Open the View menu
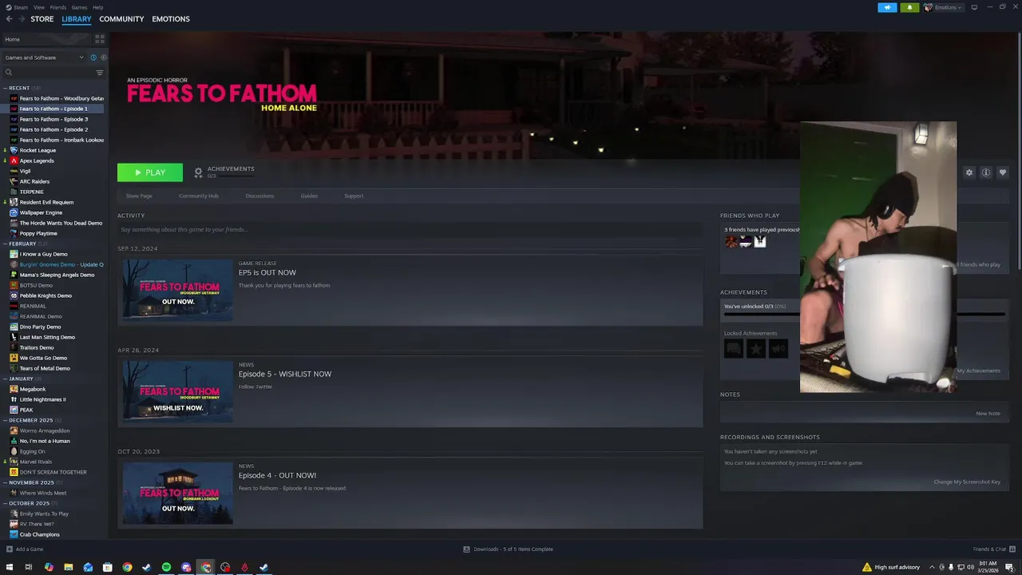This screenshot has width=1022, height=575. click(39, 7)
